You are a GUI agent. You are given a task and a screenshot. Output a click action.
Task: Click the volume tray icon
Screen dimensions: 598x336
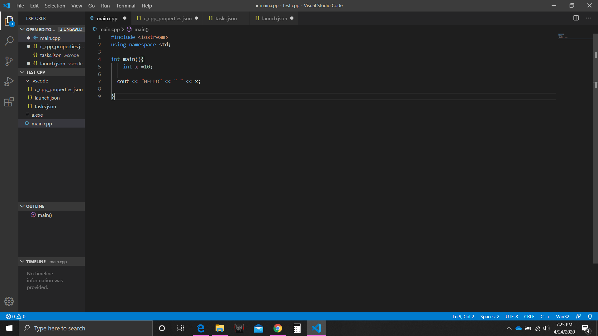(x=546, y=328)
